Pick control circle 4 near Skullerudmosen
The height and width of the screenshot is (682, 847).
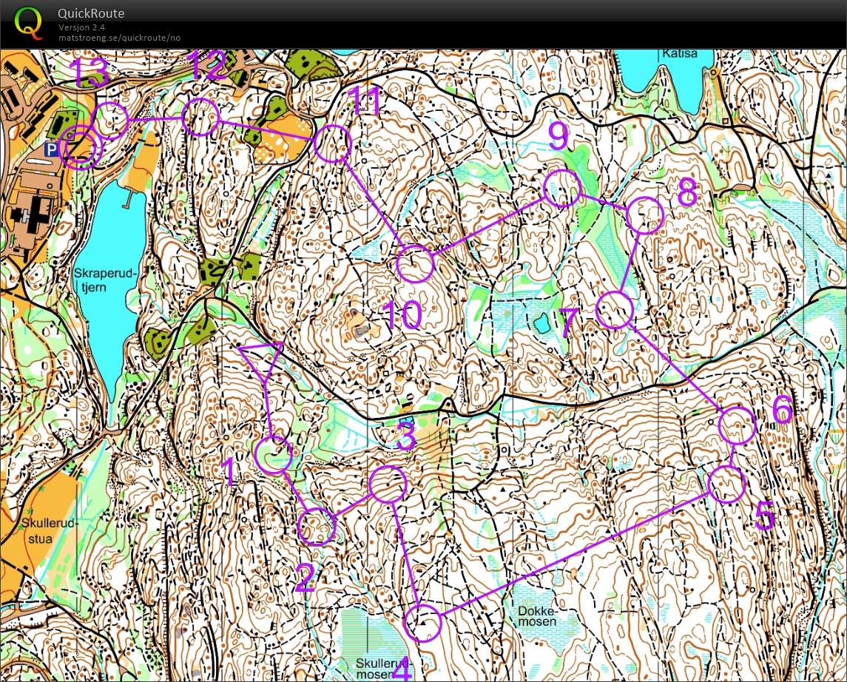[423, 622]
